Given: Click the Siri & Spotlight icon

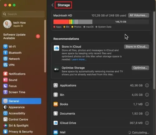Looking at the screenshot, I should click(5, 126).
